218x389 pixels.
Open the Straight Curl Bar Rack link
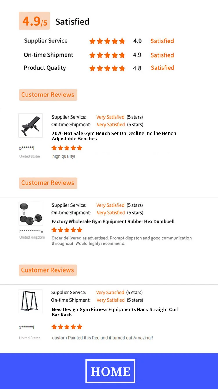coord(115,312)
